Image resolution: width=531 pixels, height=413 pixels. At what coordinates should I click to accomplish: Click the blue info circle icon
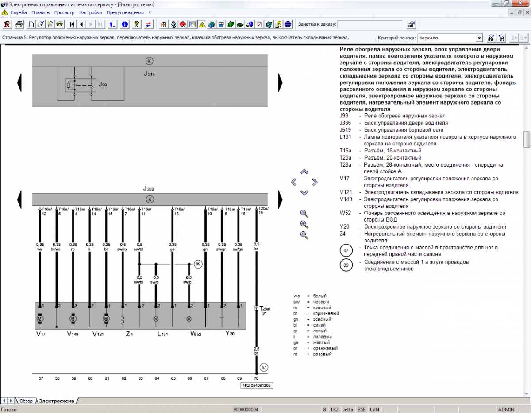pos(125,24)
